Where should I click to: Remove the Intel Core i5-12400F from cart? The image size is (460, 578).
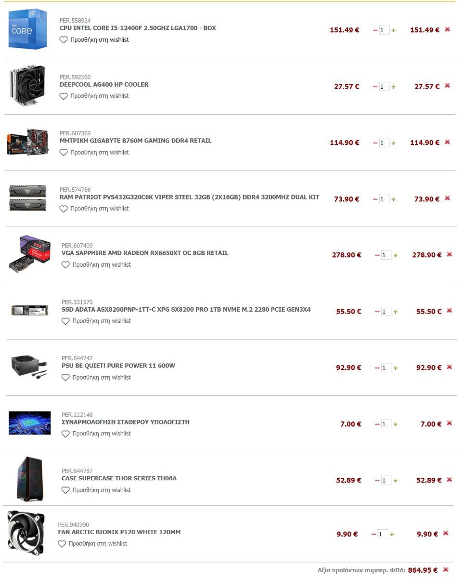click(x=447, y=29)
